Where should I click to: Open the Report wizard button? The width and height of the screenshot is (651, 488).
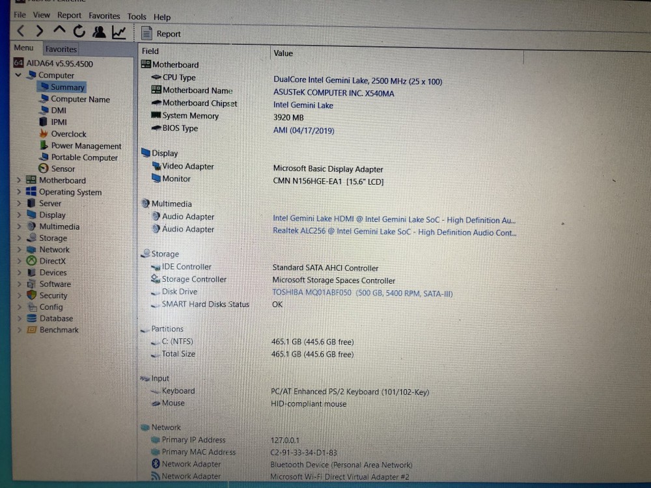tap(161, 34)
